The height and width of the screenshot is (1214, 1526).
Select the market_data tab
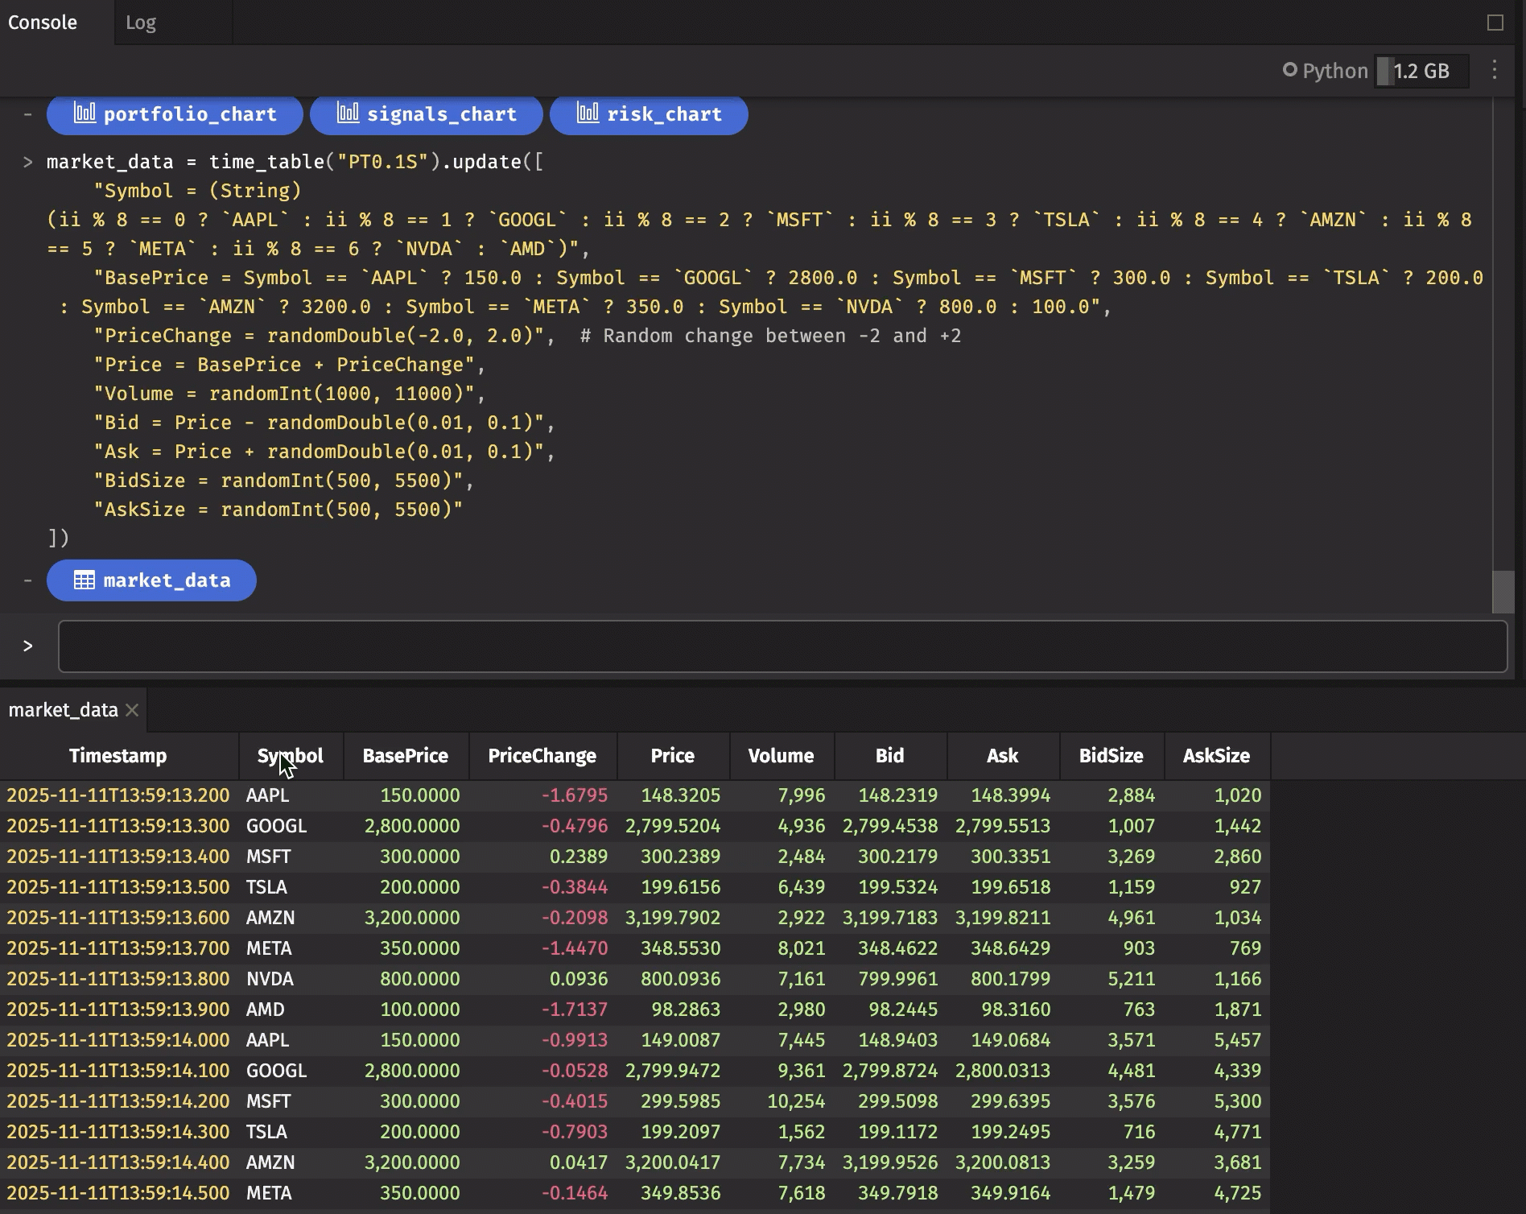[x=63, y=710]
